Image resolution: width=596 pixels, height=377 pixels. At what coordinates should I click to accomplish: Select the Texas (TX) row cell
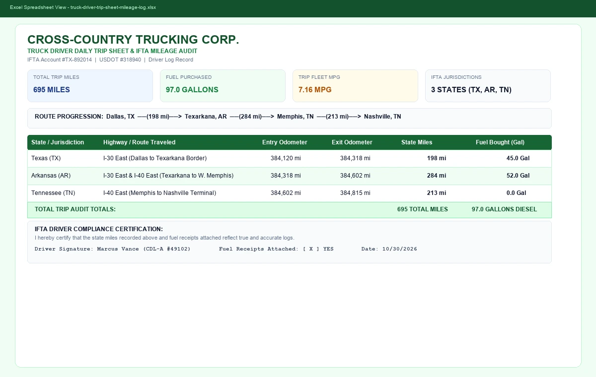pyautogui.click(x=46, y=158)
